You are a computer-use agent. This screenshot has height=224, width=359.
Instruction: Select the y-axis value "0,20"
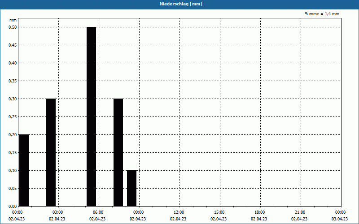point(13,135)
